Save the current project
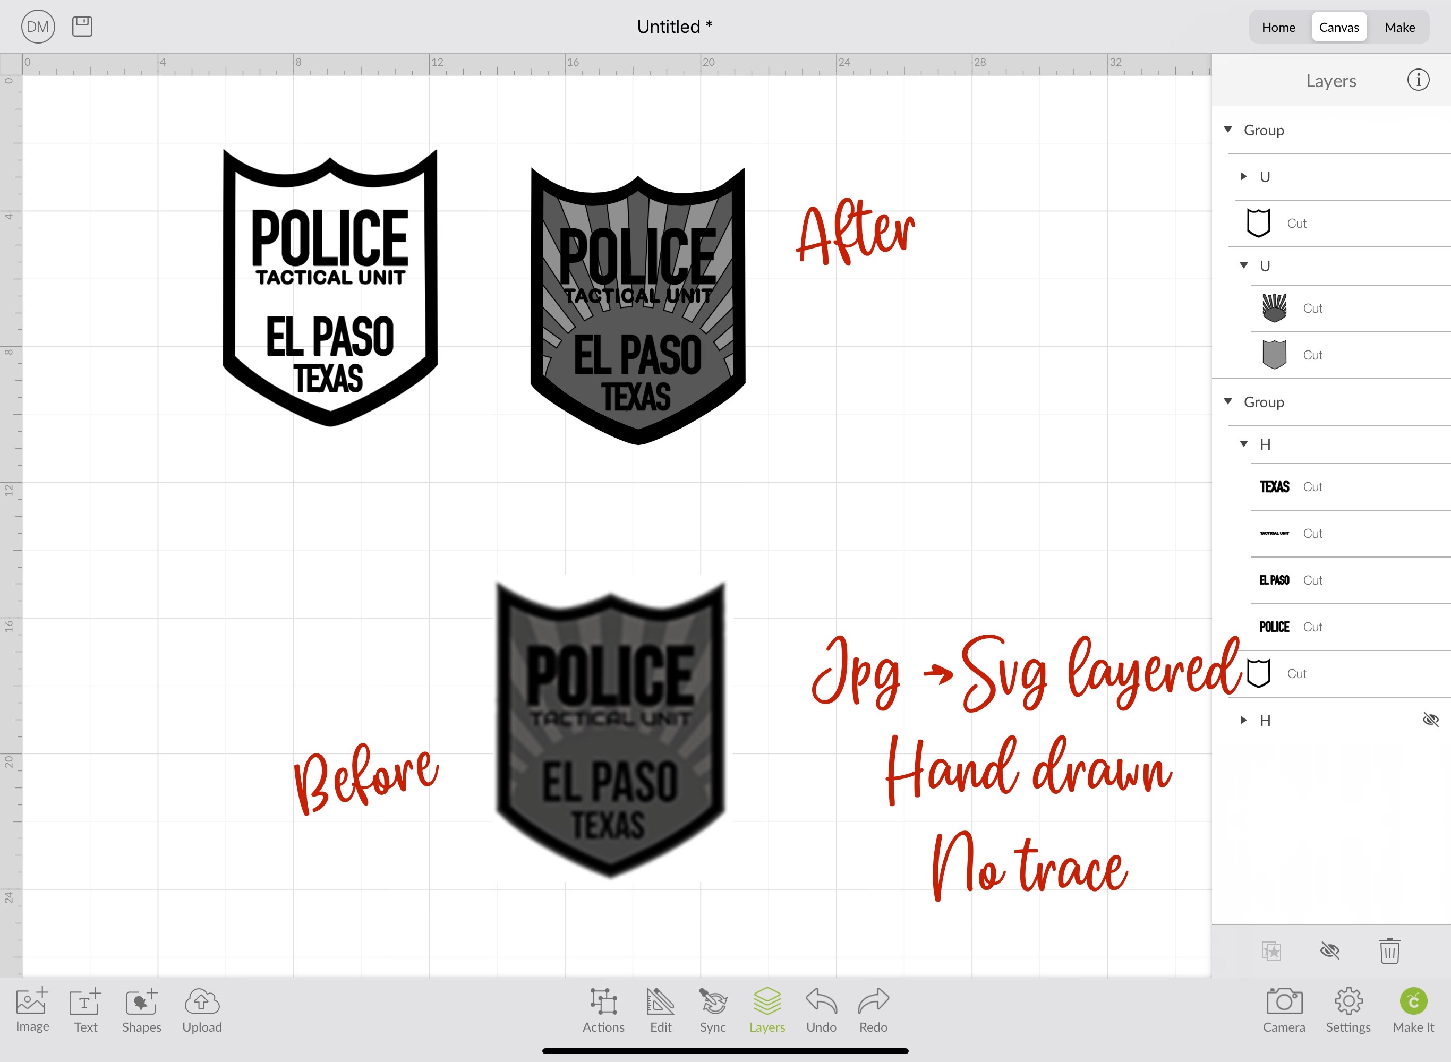This screenshot has width=1451, height=1062. (82, 27)
